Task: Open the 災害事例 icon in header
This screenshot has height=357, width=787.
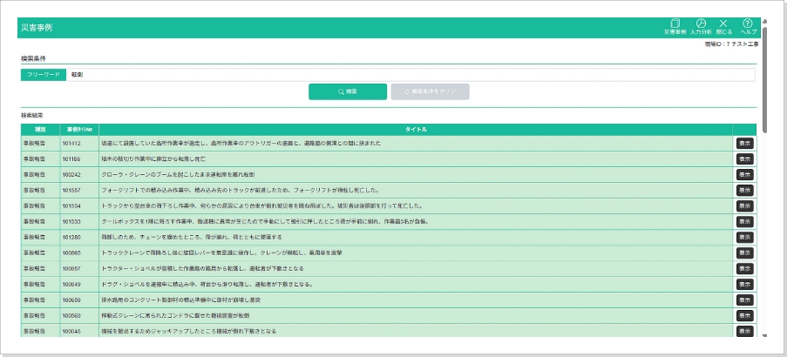Action: (675, 25)
